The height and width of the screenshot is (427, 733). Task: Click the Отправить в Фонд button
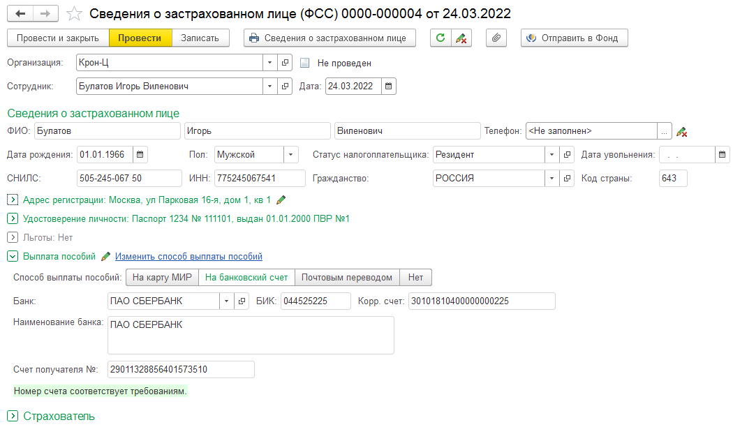574,38
